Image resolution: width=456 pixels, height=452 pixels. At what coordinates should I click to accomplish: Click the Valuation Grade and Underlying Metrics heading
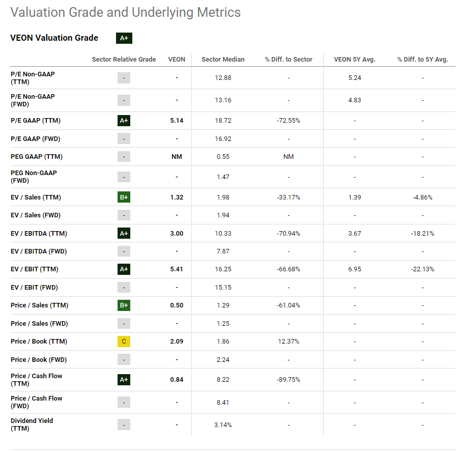tap(126, 12)
